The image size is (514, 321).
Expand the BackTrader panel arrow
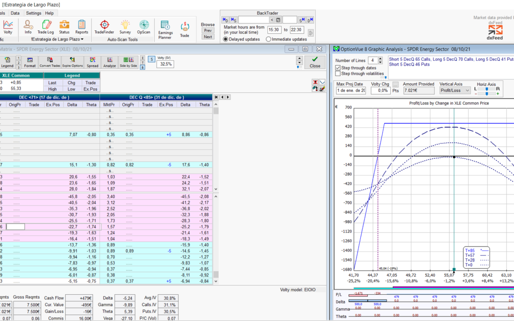coord(310,33)
